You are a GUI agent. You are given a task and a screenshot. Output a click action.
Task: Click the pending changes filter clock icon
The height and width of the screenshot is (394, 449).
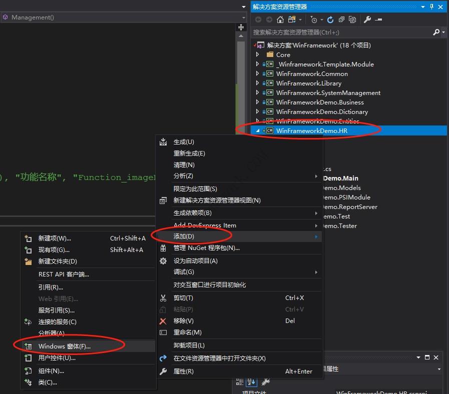313,19
